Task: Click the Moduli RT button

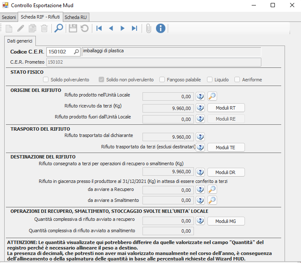Action: click(x=226, y=108)
